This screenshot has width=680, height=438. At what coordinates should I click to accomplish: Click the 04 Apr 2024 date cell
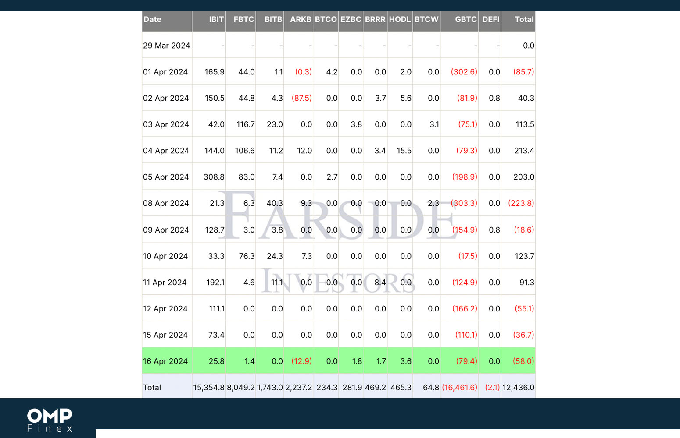click(166, 151)
